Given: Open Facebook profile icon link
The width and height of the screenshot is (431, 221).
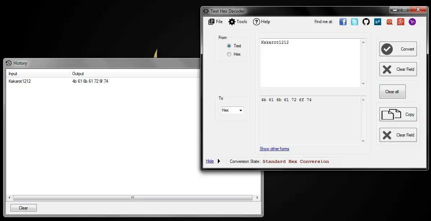Looking at the screenshot, I should point(343,22).
